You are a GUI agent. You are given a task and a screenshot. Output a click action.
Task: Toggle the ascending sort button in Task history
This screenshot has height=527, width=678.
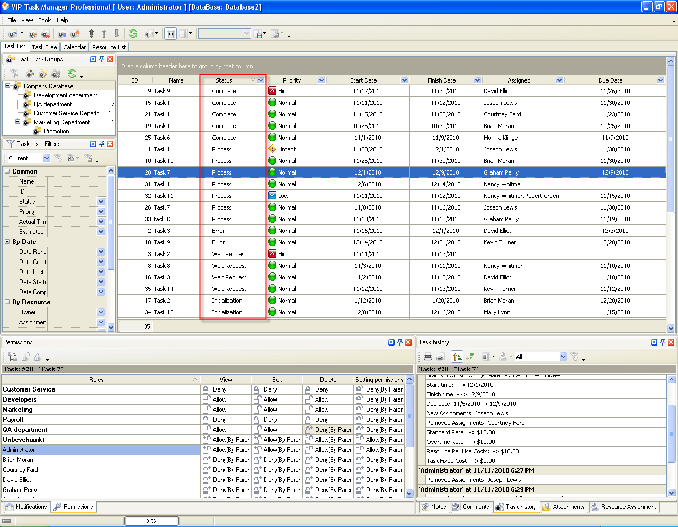[x=458, y=357]
